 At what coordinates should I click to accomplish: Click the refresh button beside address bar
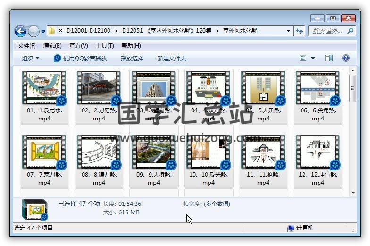coord(299,31)
